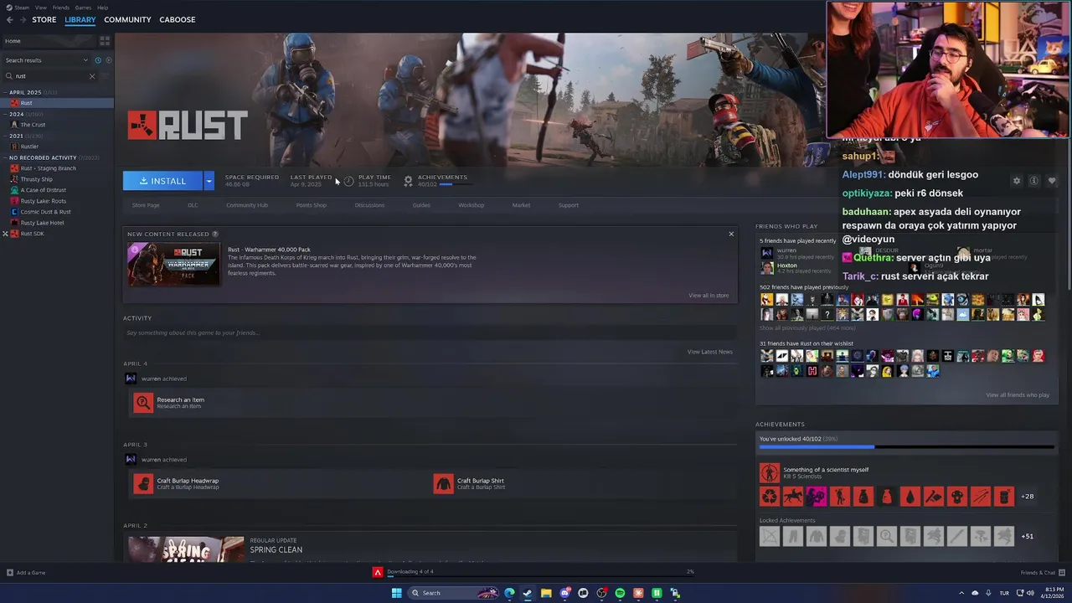Collapse the APRIL 2025 group
Viewport: 1072px width, 603px height.
pos(6,92)
